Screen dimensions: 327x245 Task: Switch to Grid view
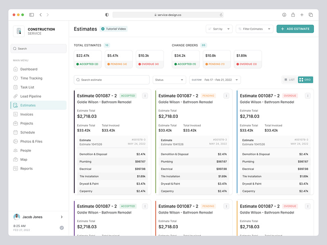click(306, 80)
